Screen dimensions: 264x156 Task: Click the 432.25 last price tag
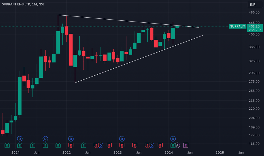click(x=255, y=26)
